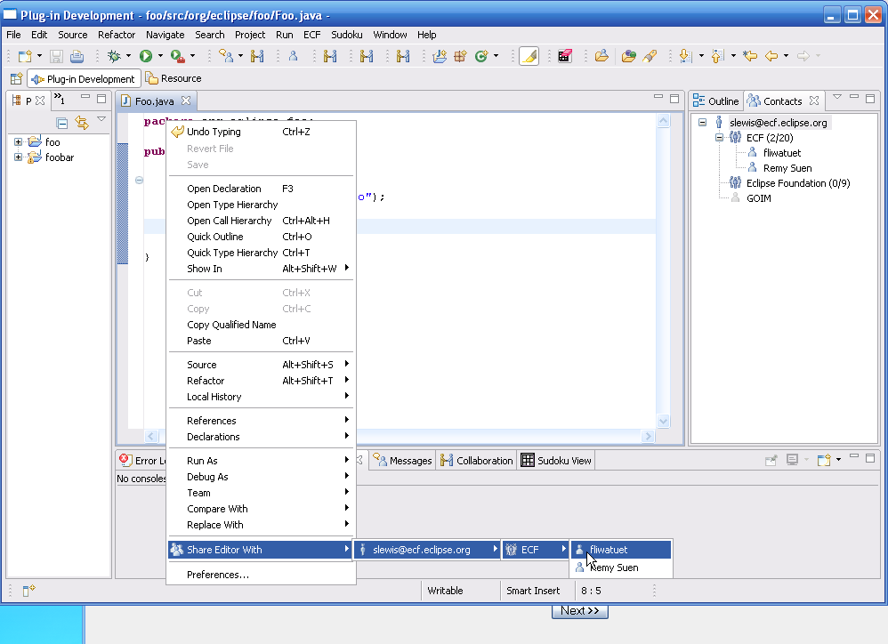Open the Debug dropdown arrow
Screen dimensions: 888x644
tap(128, 56)
